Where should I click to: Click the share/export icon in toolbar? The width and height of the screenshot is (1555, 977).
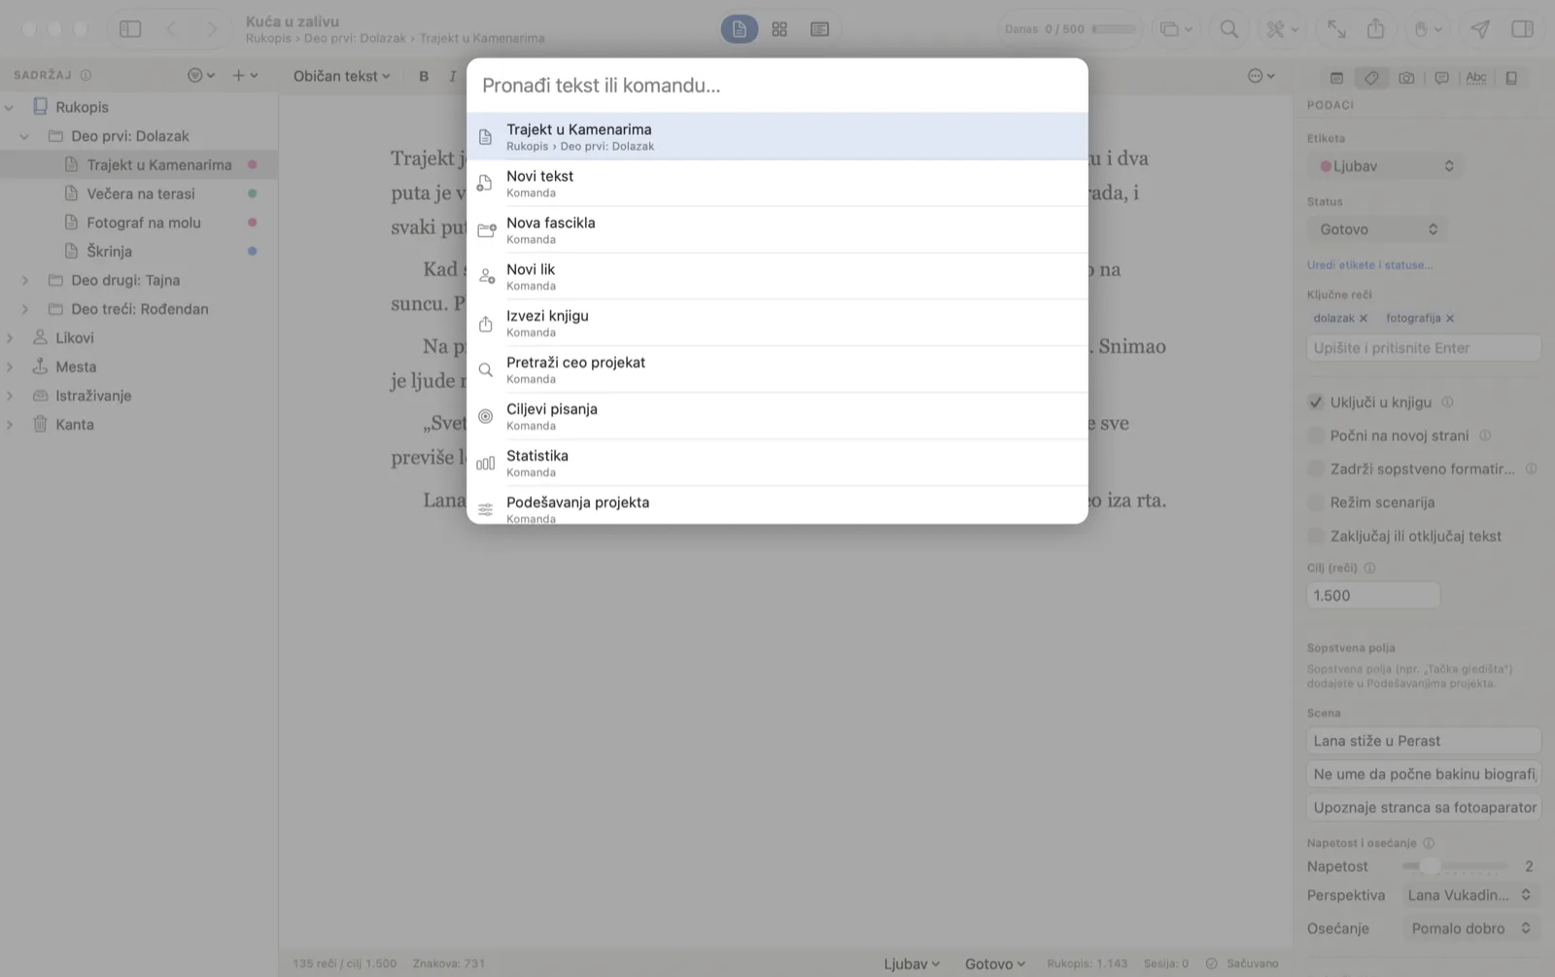pyautogui.click(x=1375, y=29)
